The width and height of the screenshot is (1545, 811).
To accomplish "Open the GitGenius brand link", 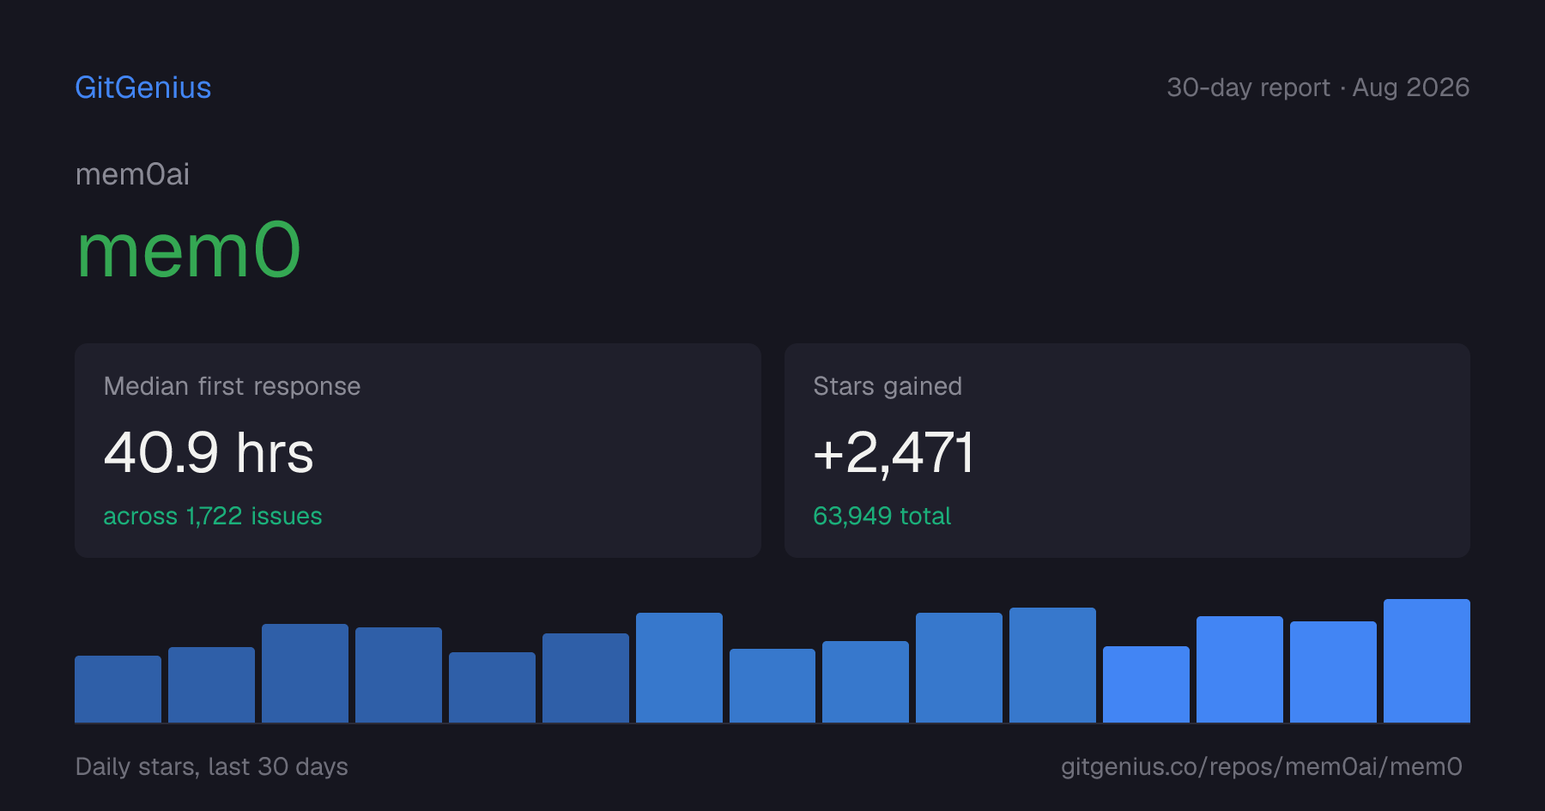I will (143, 88).
